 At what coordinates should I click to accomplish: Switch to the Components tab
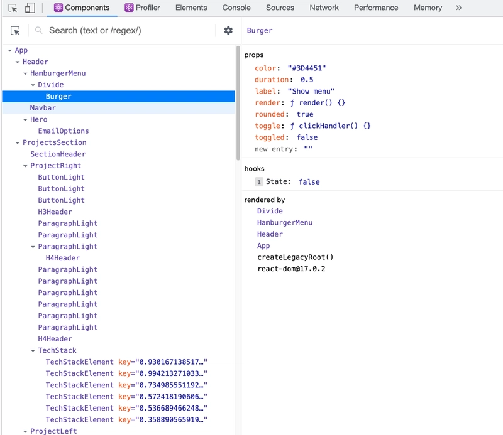coord(82,8)
